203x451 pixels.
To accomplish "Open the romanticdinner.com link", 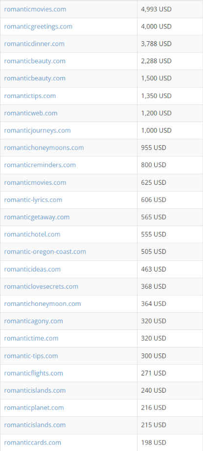I will (34, 44).
